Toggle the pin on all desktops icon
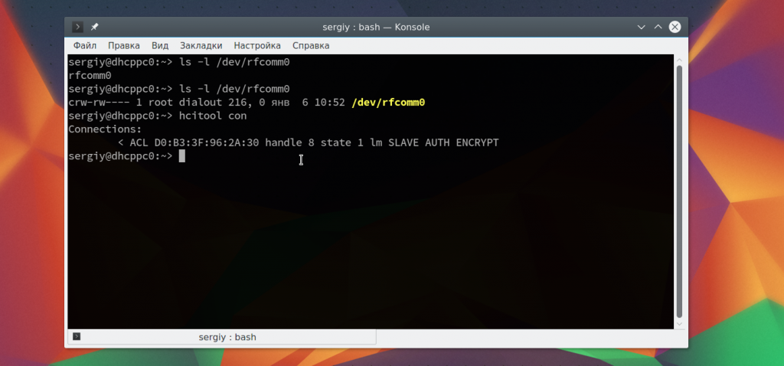This screenshot has width=784, height=366. coord(94,27)
